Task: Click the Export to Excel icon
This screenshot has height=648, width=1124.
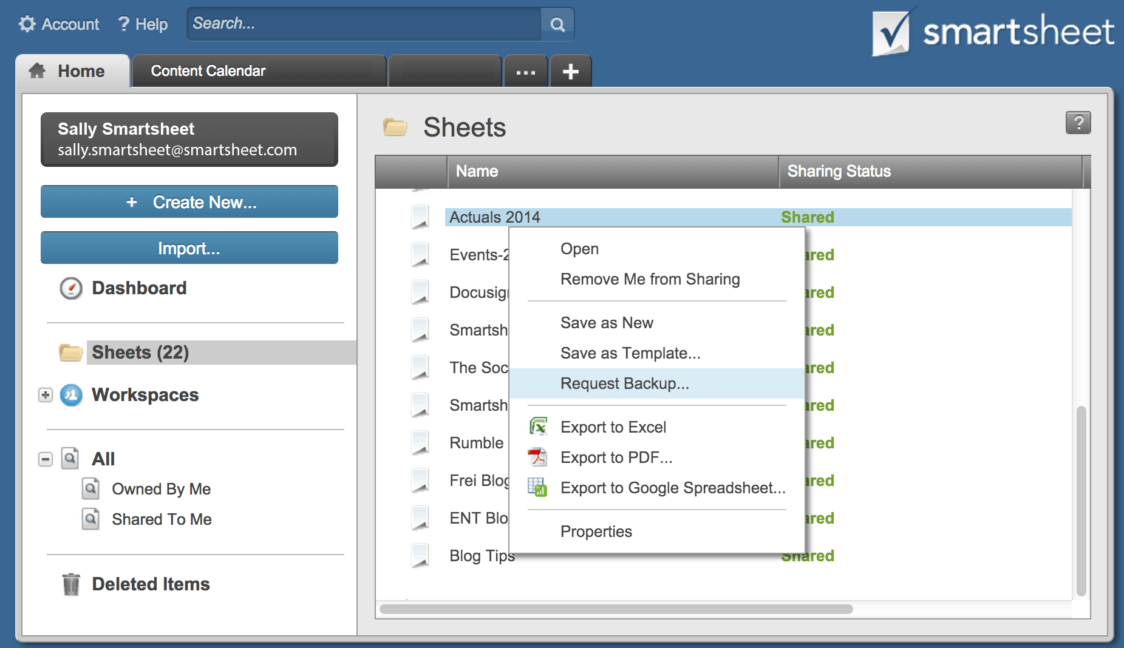Action: pyautogui.click(x=539, y=427)
